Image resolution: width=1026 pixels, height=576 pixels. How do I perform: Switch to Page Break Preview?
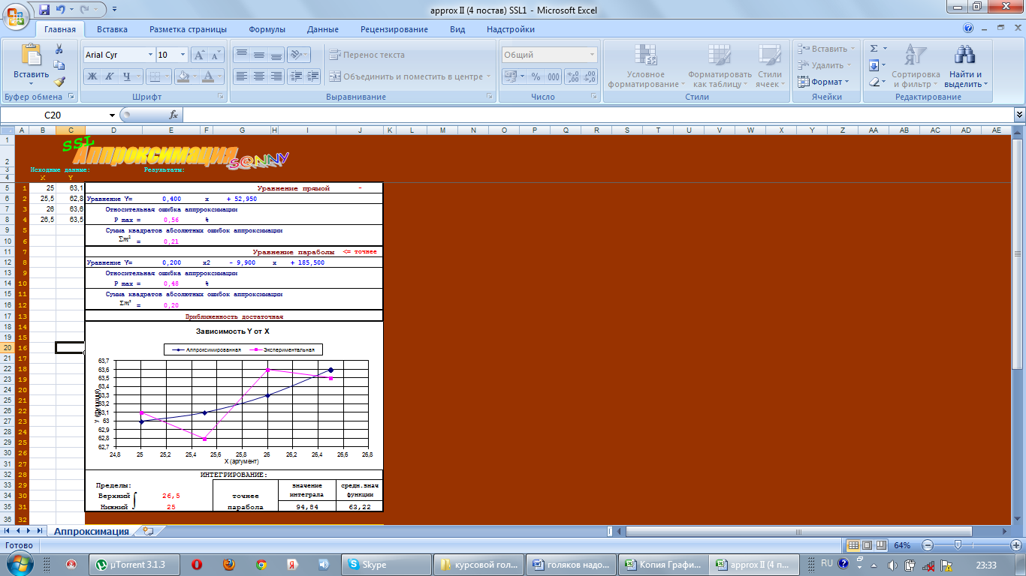(x=881, y=545)
